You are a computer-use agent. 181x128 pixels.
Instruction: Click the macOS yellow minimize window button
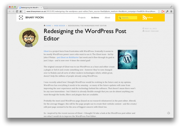tap(12, 7)
